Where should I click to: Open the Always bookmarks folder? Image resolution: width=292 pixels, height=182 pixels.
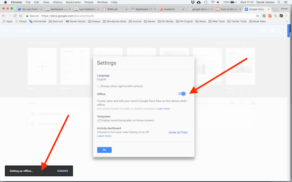[x=94, y=22]
